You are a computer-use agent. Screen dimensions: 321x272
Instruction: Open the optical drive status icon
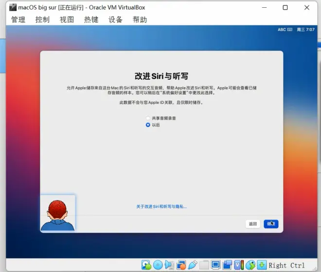158,265
